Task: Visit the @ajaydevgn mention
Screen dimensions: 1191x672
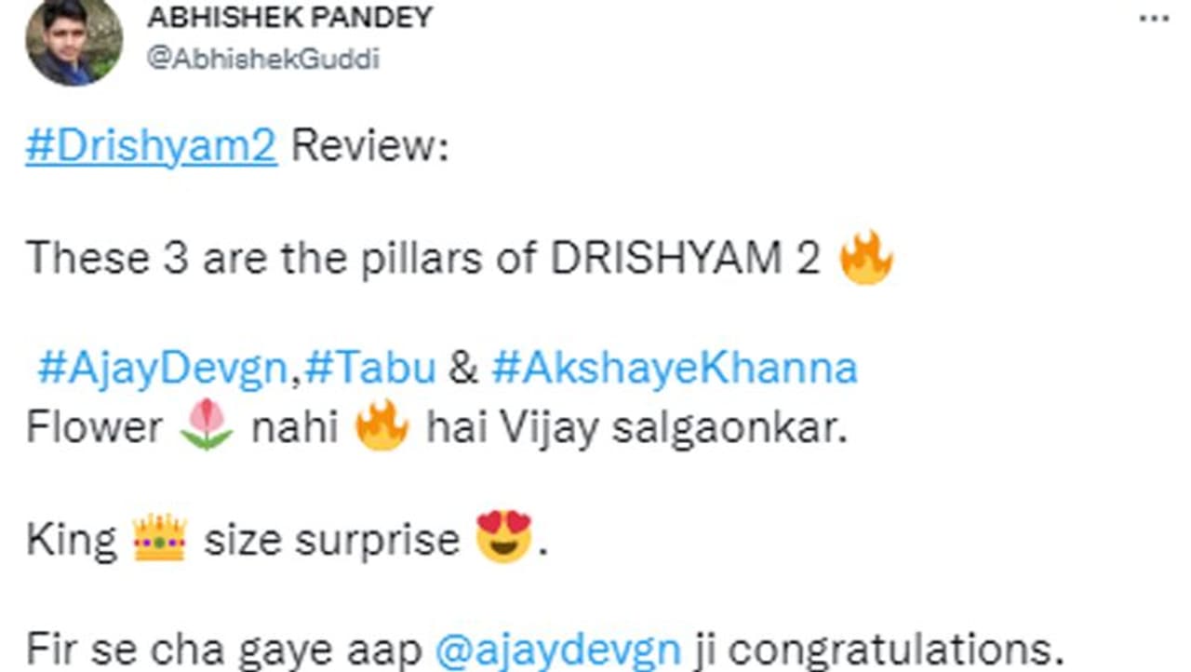Action: tap(558, 650)
